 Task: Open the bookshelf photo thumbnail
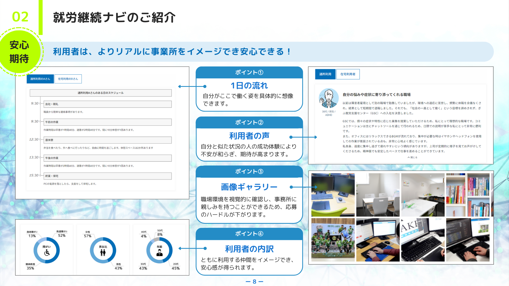point(468,195)
